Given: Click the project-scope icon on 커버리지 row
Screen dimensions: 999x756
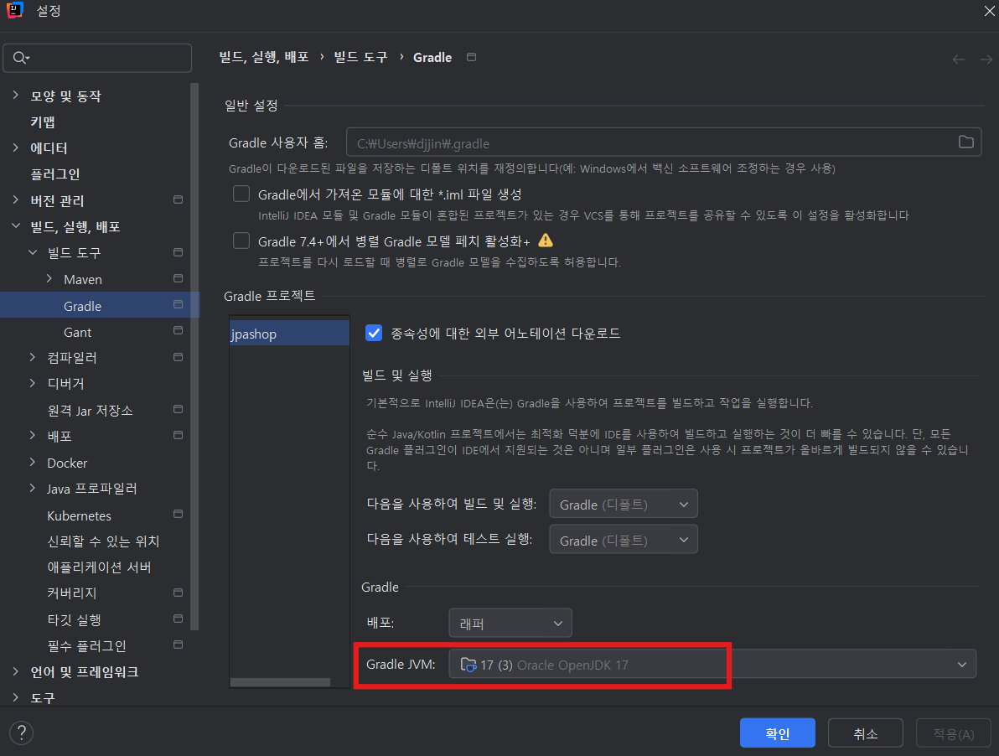Looking at the screenshot, I should pyautogui.click(x=179, y=593).
